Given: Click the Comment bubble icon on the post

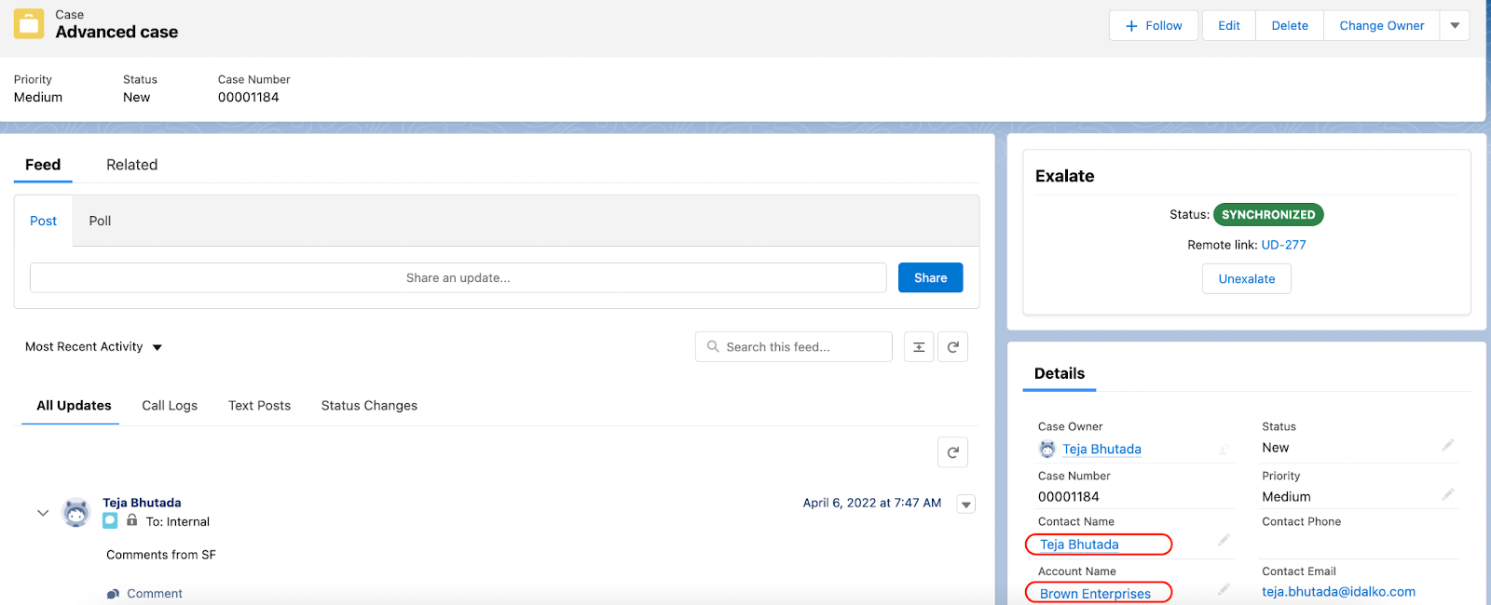Looking at the screenshot, I should point(113,594).
